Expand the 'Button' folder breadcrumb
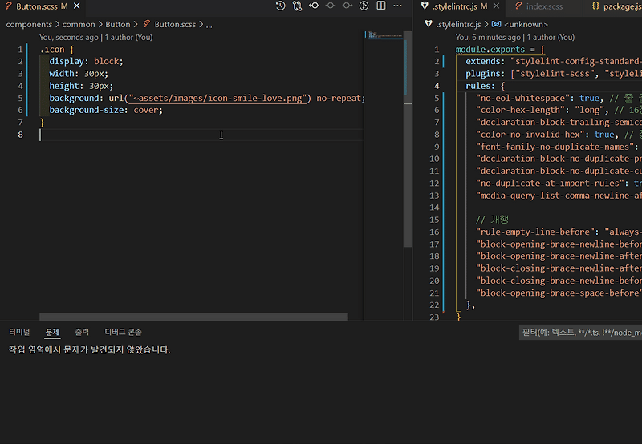This screenshot has height=444, width=642. [117, 24]
